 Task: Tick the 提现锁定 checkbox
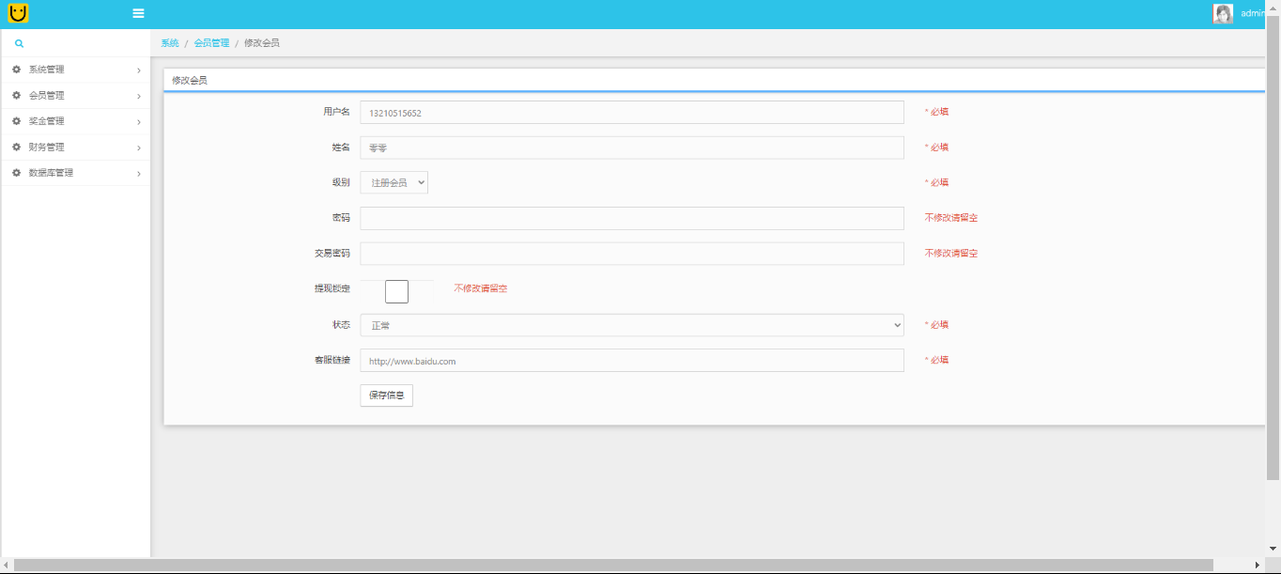tap(396, 291)
